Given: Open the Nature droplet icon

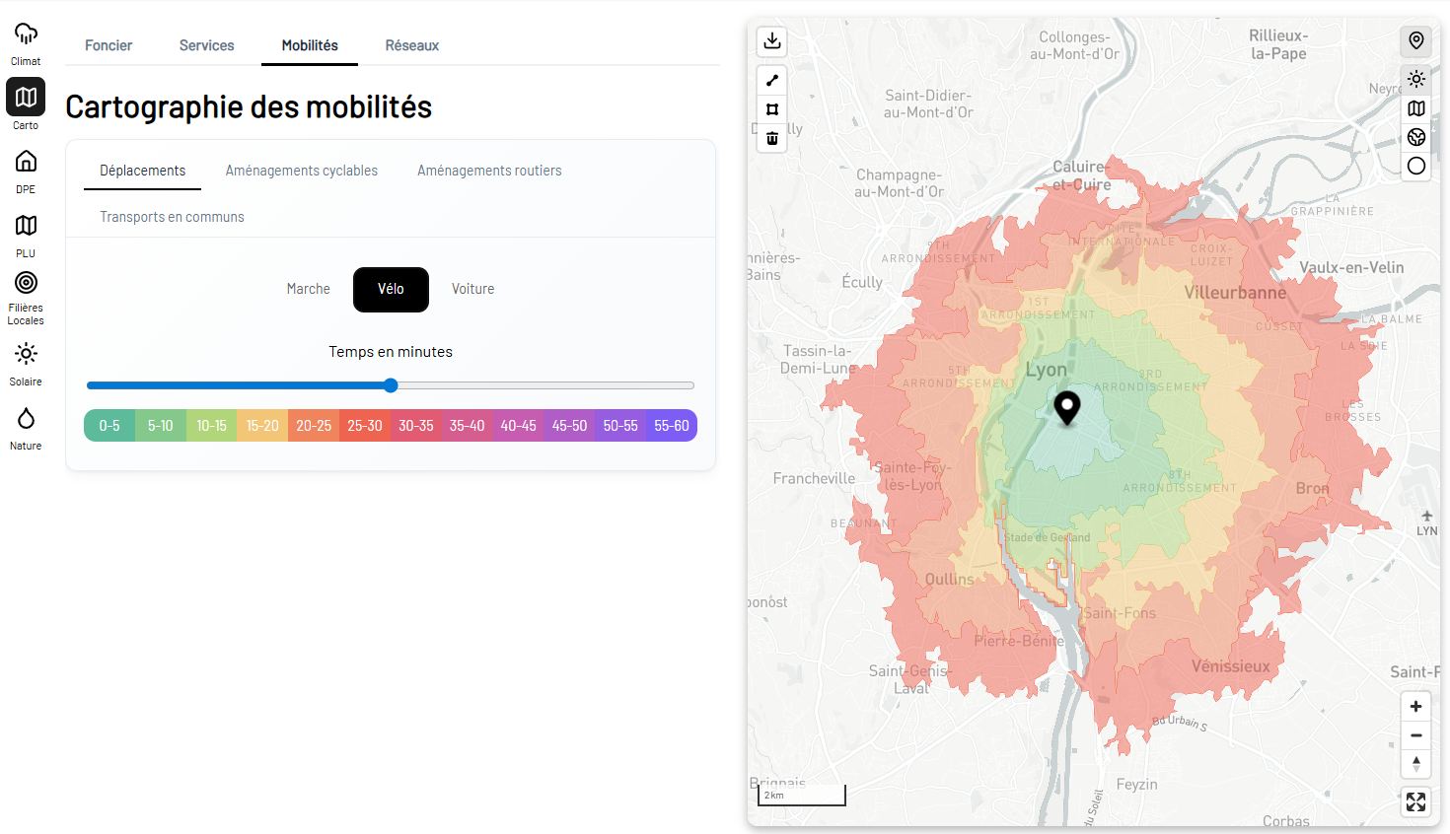Looking at the screenshot, I should (x=26, y=418).
